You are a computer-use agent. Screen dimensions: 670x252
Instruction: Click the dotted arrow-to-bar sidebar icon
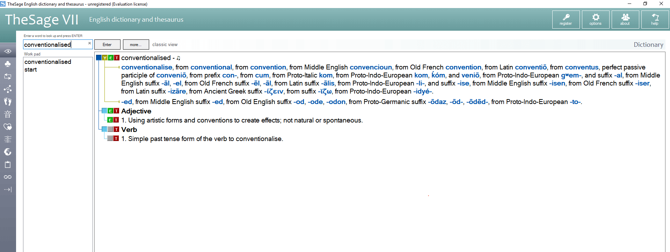(x=8, y=190)
